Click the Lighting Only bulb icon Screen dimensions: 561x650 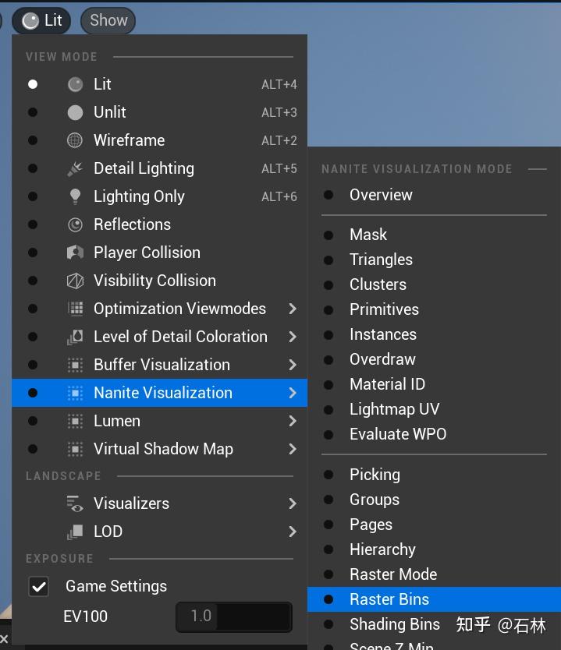tap(75, 196)
